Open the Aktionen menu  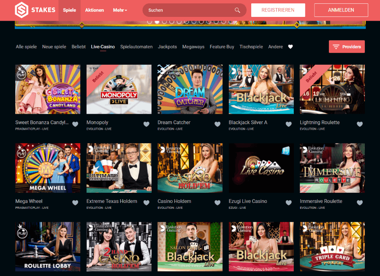click(94, 10)
